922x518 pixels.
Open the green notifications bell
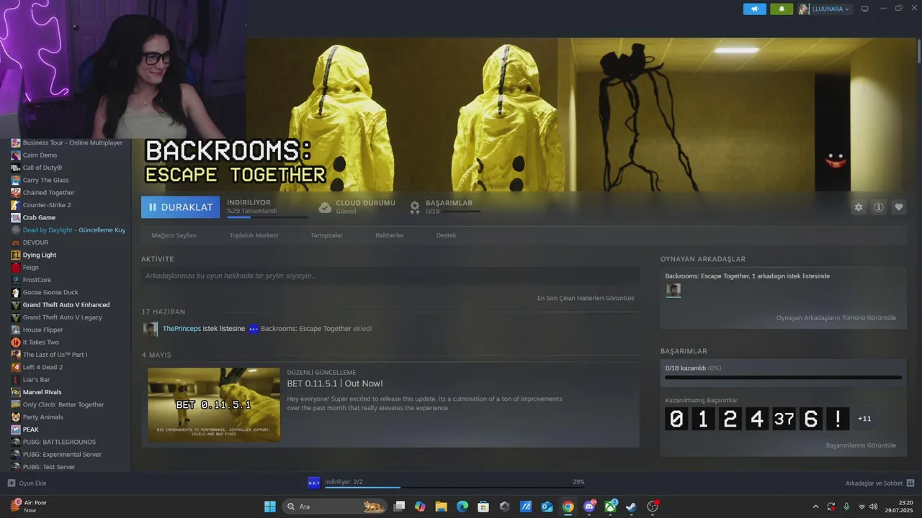pyautogui.click(x=782, y=9)
